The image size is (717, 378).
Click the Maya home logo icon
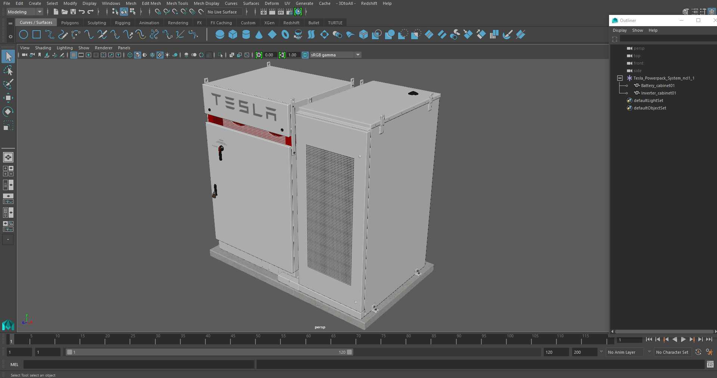pos(8,325)
